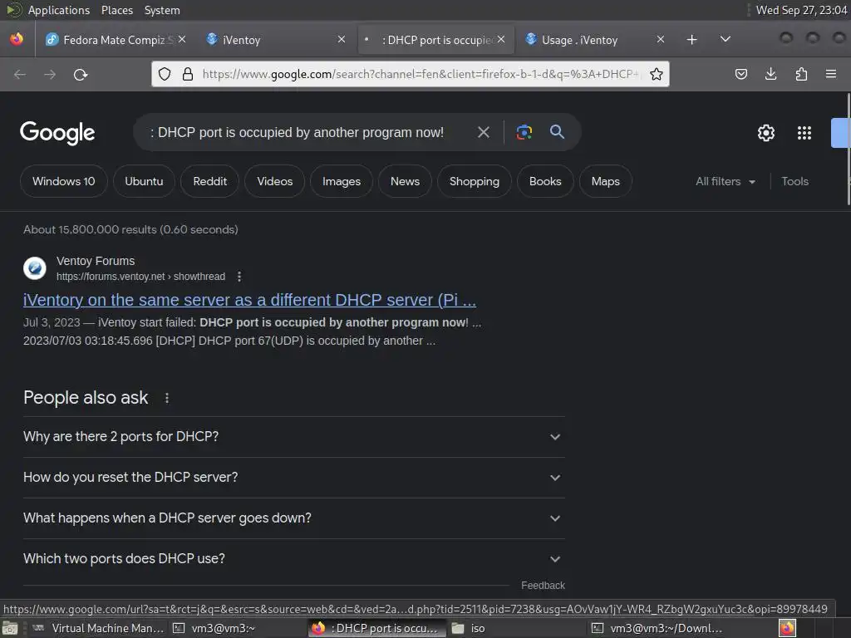This screenshot has width=851, height=638.
Task: Show Videos results
Action: (274, 181)
